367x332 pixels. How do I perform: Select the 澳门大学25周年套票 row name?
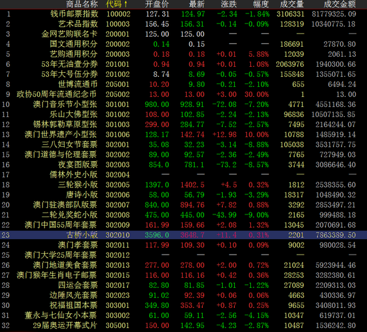pos(61,255)
